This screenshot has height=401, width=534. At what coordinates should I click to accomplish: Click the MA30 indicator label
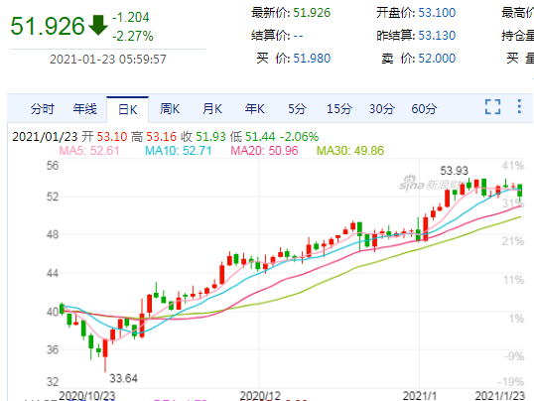tap(350, 151)
